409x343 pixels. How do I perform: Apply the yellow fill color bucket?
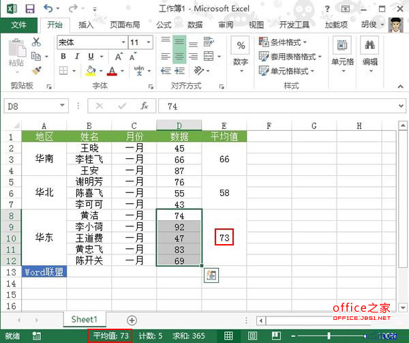click(x=91, y=71)
